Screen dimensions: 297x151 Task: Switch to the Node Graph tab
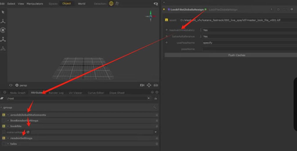[18, 93]
